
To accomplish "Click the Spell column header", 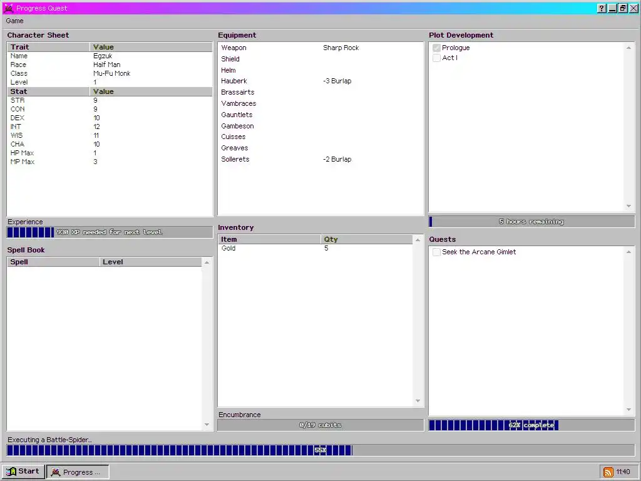I will pyautogui.click(x=54, y=262).
